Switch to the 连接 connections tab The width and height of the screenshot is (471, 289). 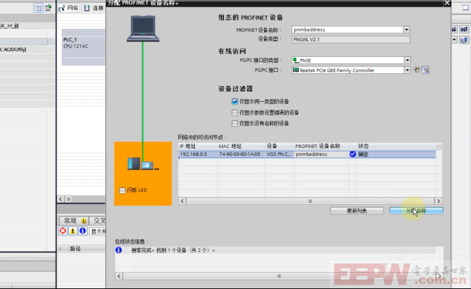coord(94,8)
